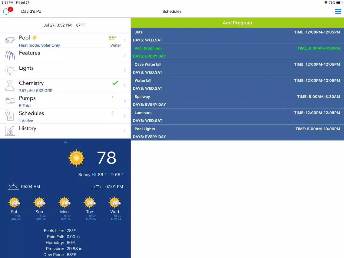Screen dimensions: 344x258
Task: Tap the 05:04 AM sunrise time
Action: point(31,187)
